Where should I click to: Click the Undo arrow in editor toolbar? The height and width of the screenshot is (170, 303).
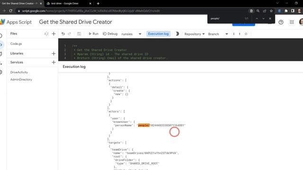coord(63,34)
